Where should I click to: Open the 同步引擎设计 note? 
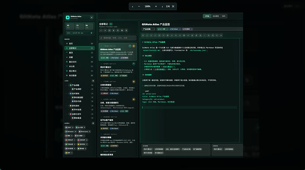(x=118, y=70)
